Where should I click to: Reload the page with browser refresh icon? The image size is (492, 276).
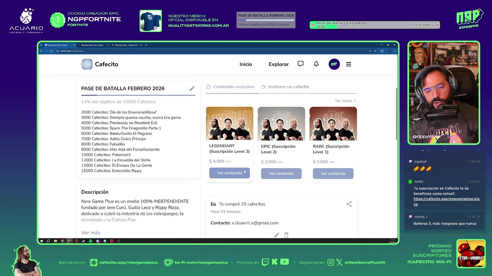(51, 51)
